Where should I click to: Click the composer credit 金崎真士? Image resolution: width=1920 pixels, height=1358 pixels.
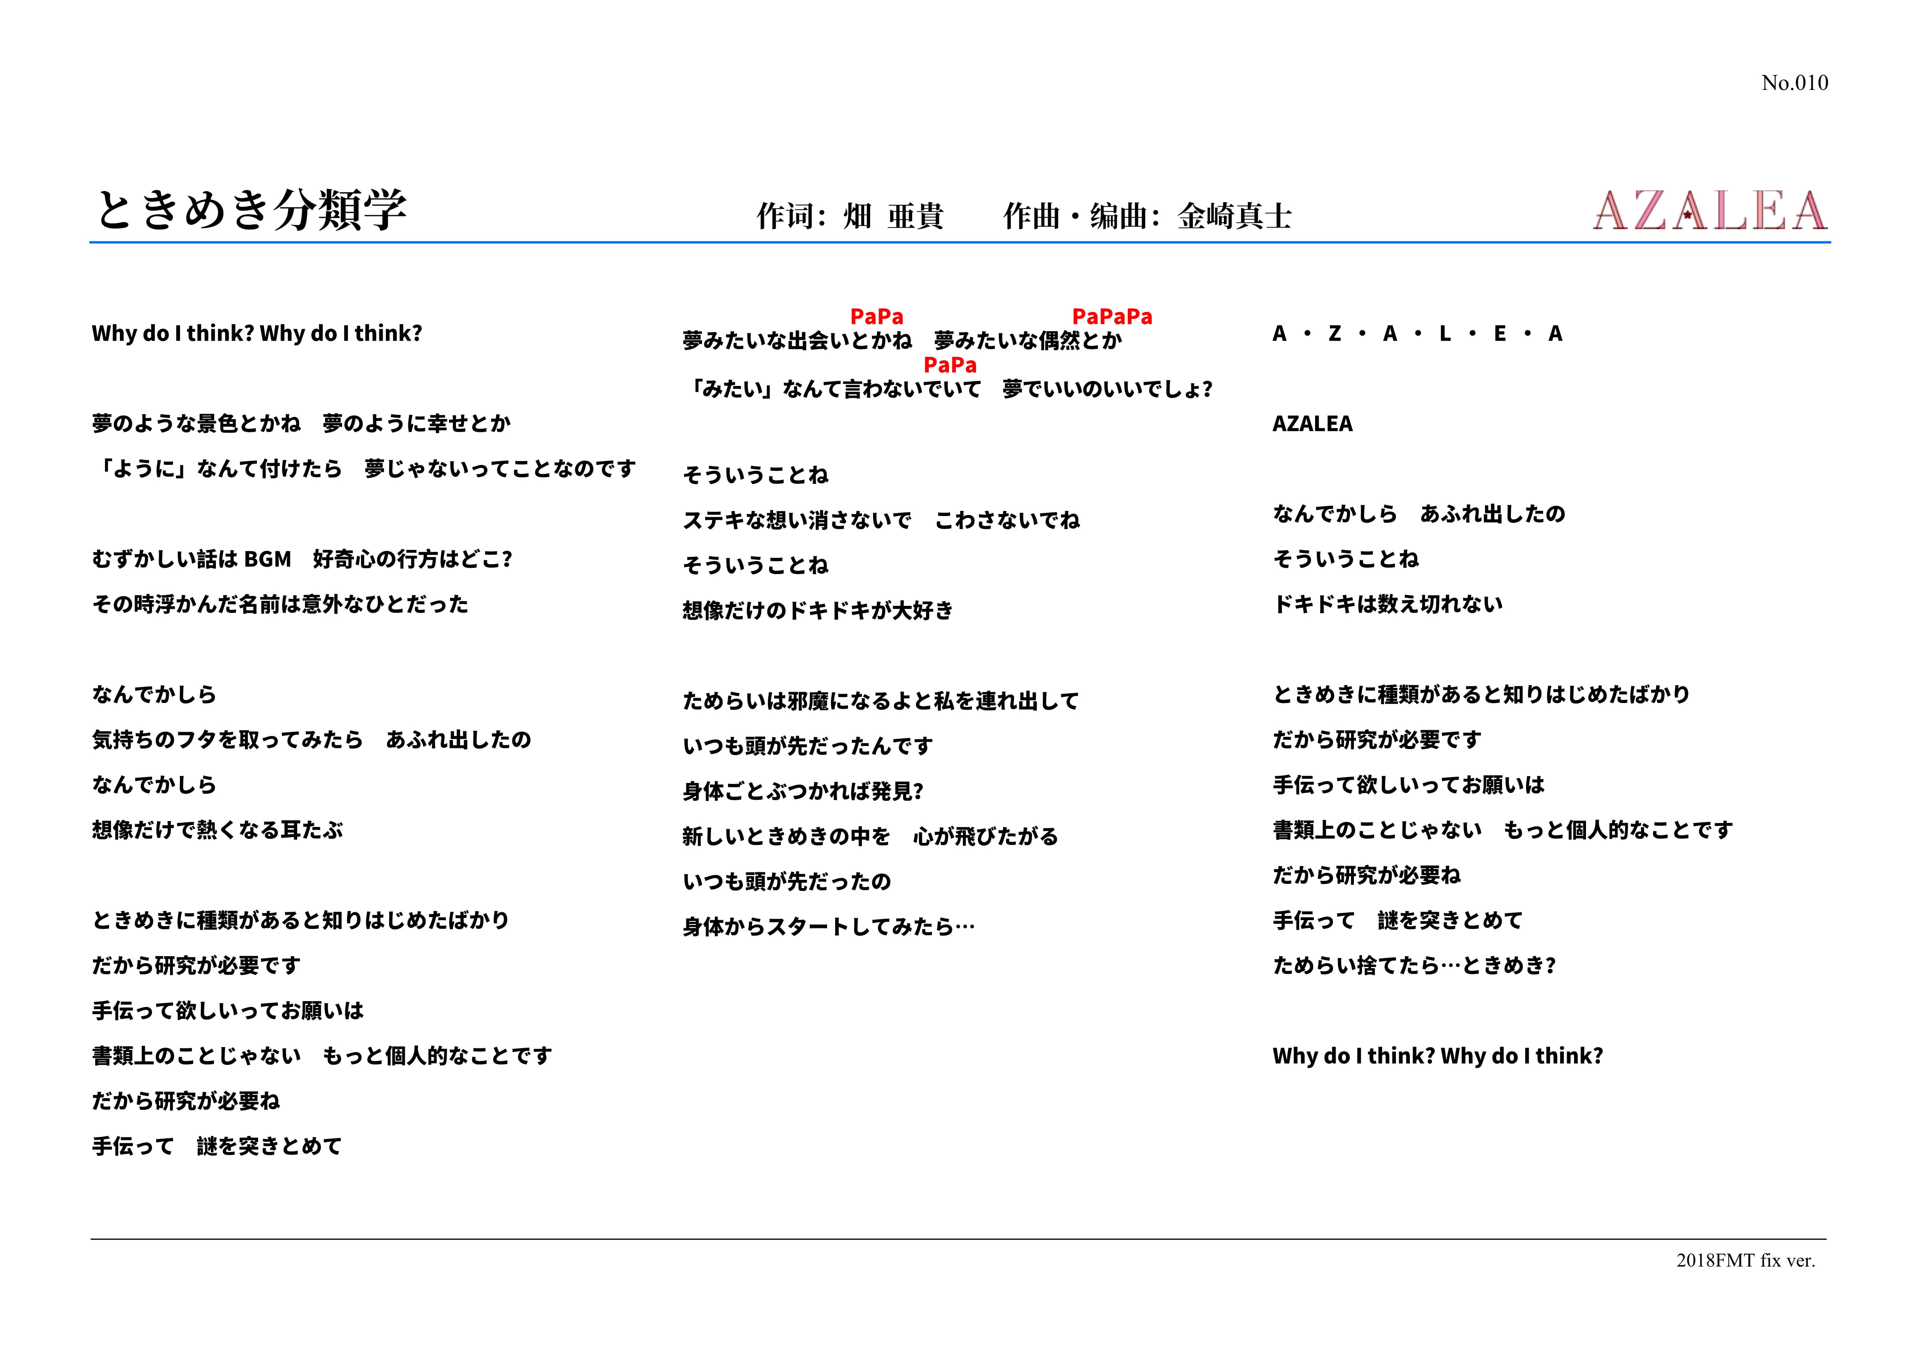click(1234, 216)
